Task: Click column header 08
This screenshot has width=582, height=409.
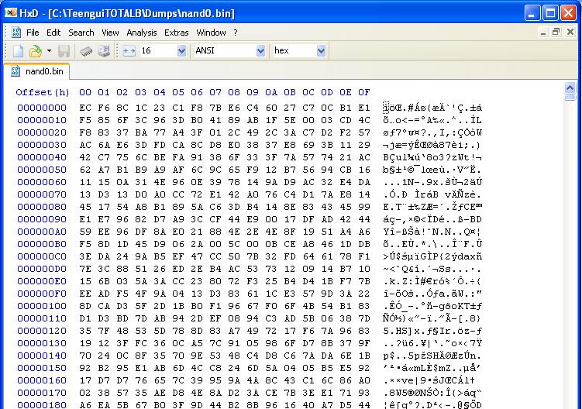Action: (x=234, y=92)
